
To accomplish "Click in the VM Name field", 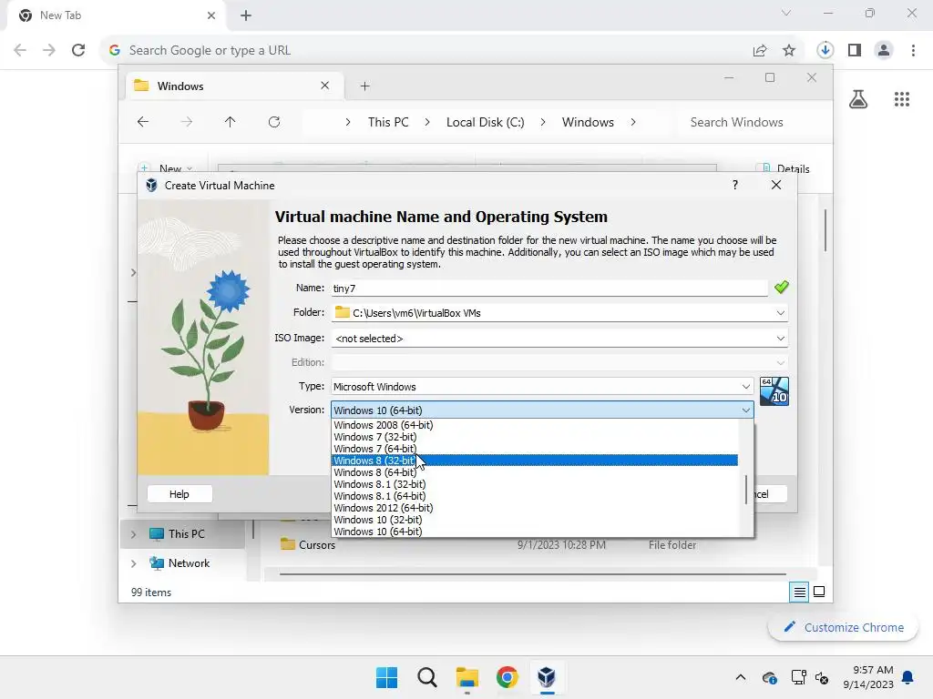I will tap(549, 289).
